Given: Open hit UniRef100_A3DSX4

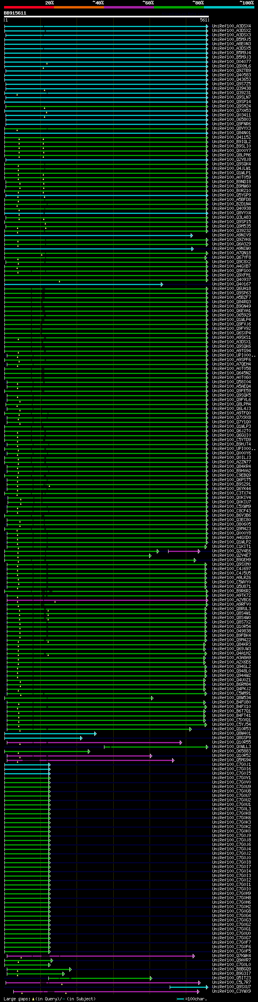Looking at the screenshot, I should 231,26.
